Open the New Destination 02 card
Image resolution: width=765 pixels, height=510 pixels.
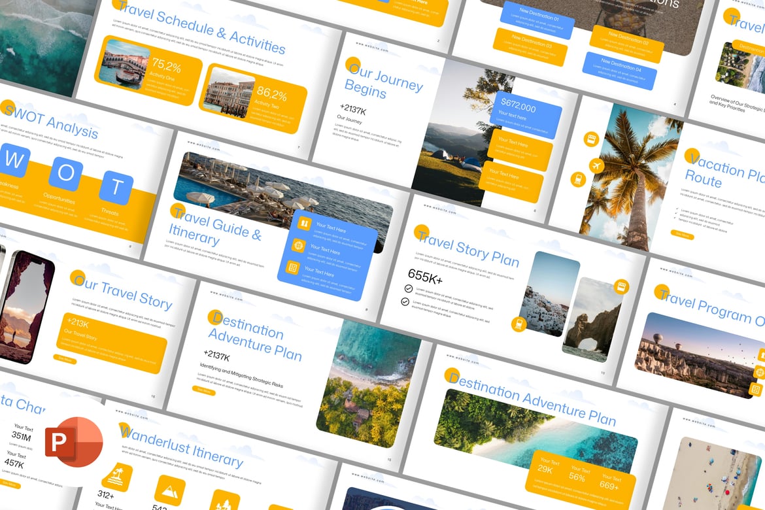pos(627,43)
